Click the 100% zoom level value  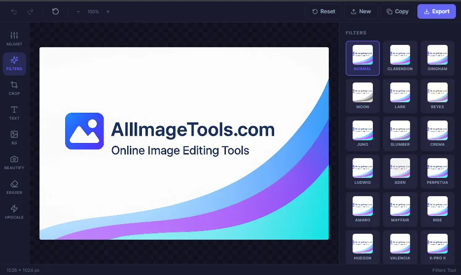(x=93, y=12)
